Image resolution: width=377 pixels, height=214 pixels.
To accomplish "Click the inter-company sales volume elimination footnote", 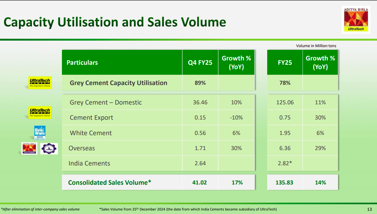I will [40, 209].
